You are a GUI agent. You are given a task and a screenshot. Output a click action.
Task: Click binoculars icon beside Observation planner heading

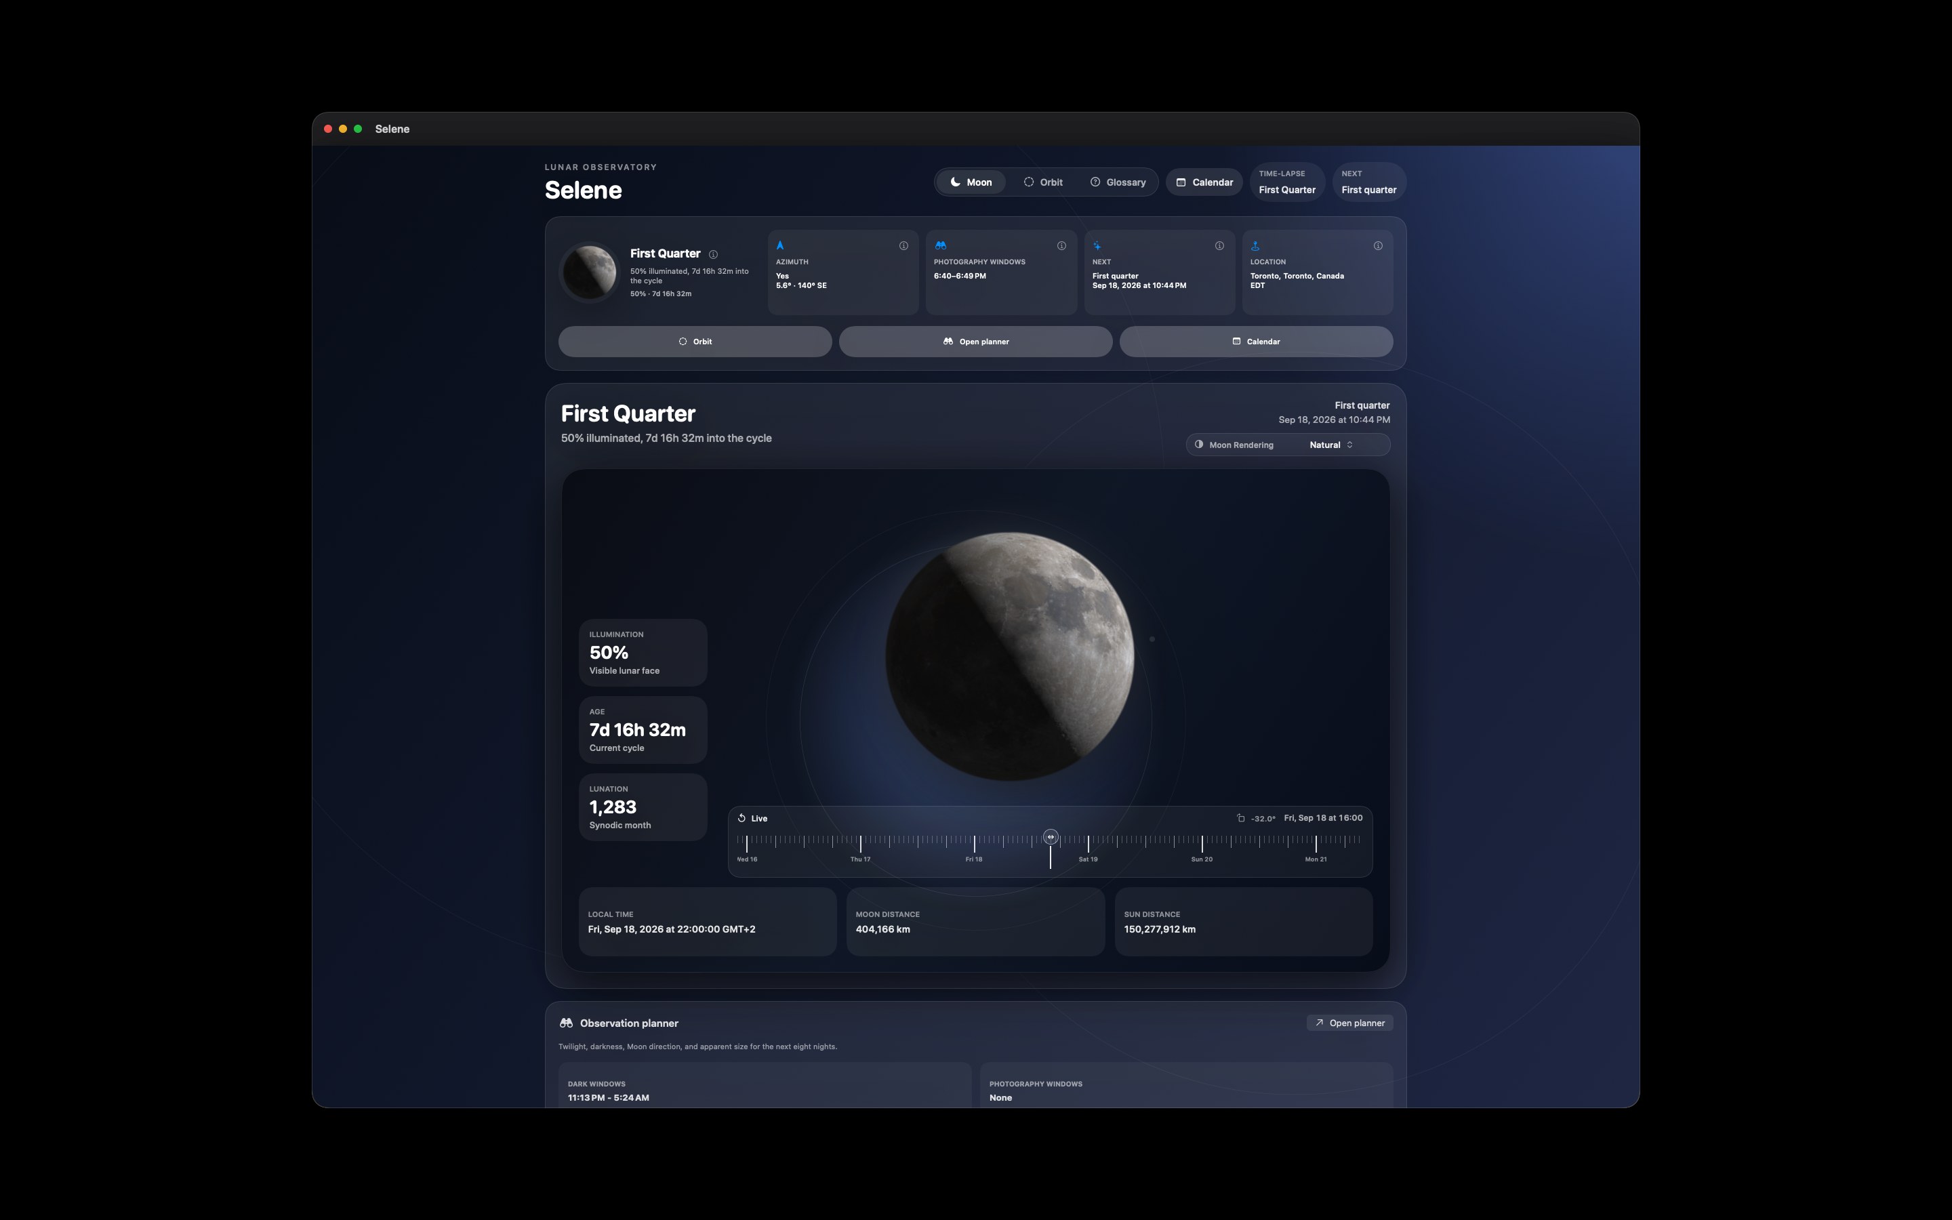tap(566, 1023)
